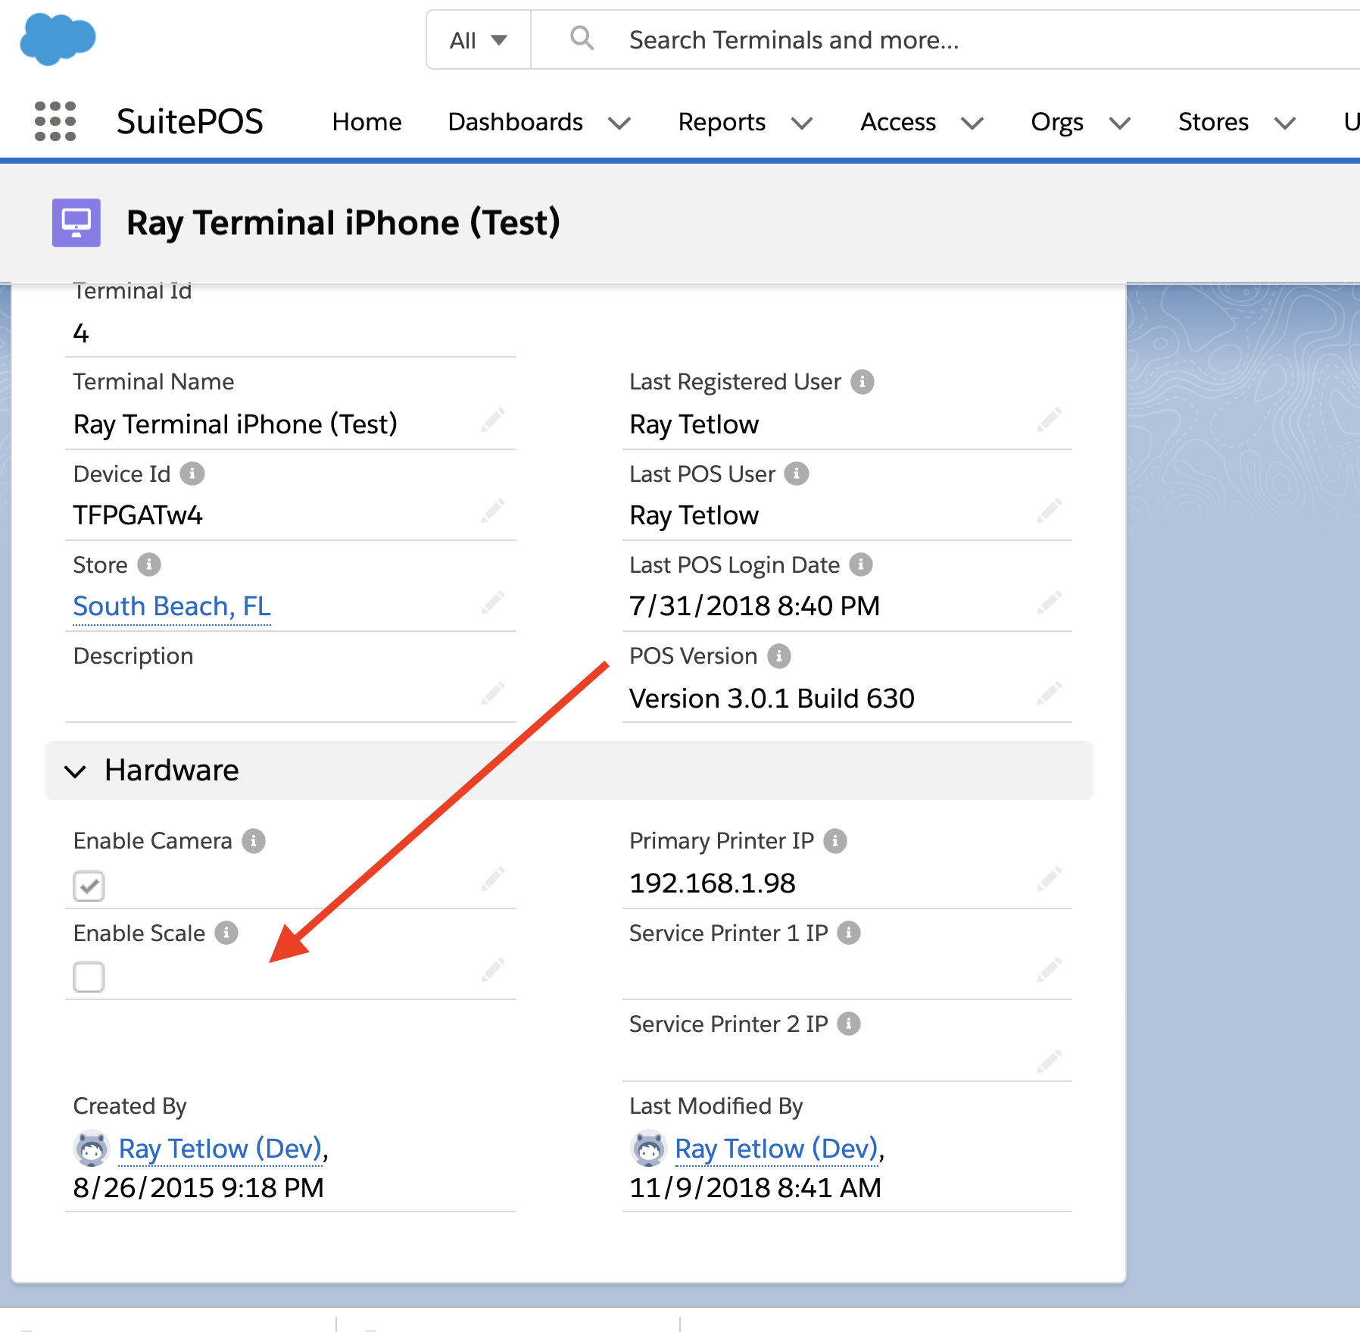Open Created By Ray Tetlow (Dev) link
The width and height of the screenshot is (1360, 1332).
[221, 1149]
